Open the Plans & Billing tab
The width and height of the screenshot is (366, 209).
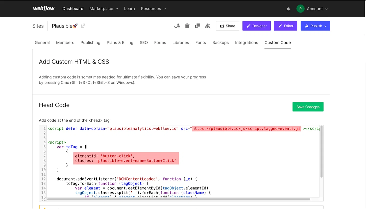tap(120, 43)
